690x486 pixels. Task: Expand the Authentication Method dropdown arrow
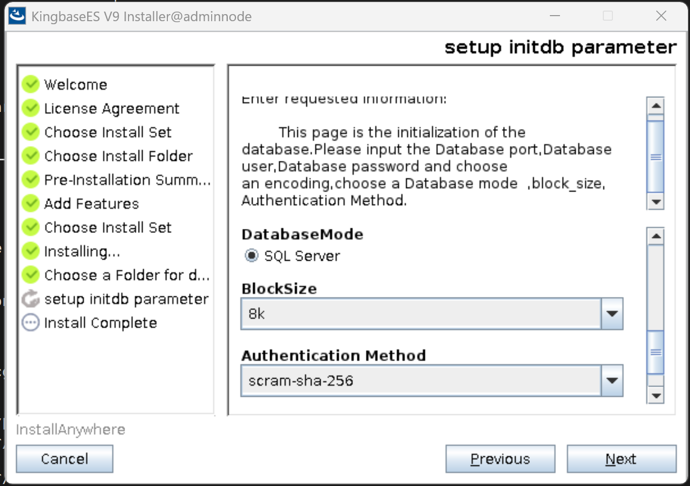[612, 381]
